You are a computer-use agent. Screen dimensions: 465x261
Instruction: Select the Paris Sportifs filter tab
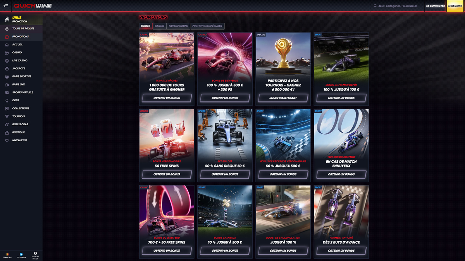click(x=178, y=26)
